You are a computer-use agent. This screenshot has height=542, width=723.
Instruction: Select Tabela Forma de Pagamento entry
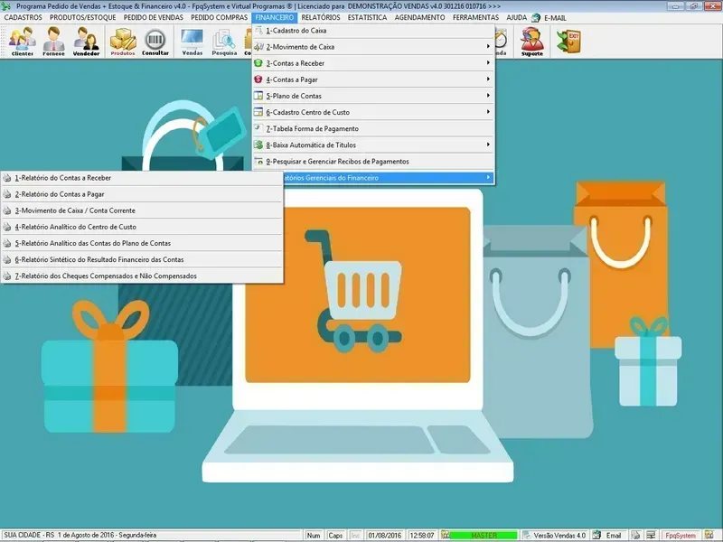point(372,128)
